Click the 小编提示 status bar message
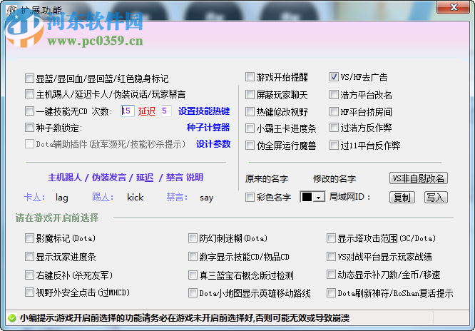Image resolution: width=475 pixels, height=331 pixels. tap(185, 318)
